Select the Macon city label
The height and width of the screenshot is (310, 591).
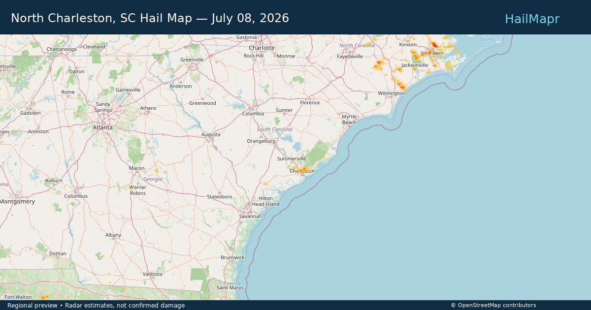pos(137,168)
